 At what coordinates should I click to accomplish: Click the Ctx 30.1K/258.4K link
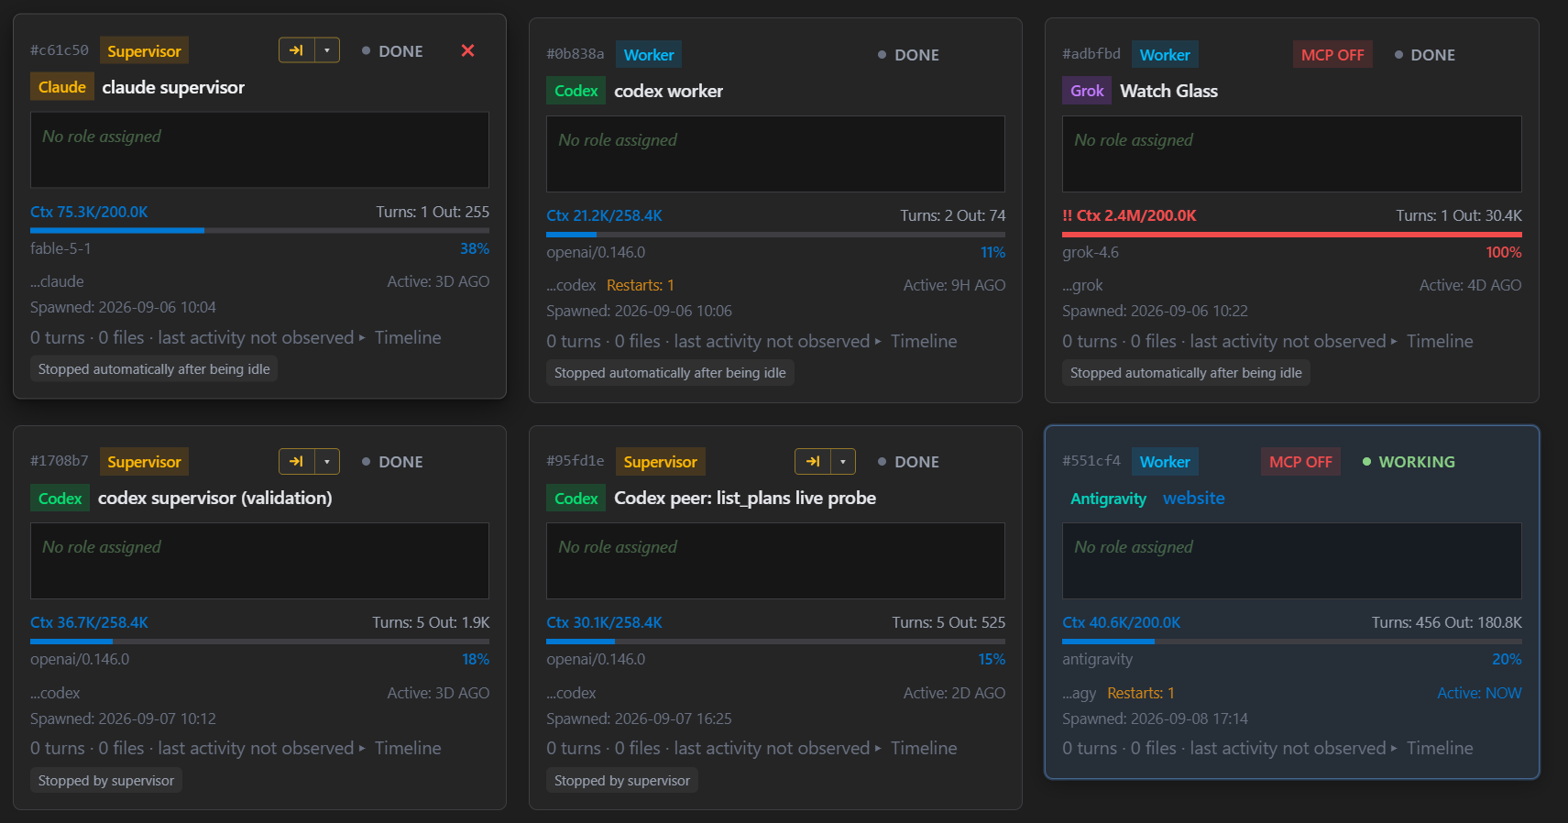point(604,622)
